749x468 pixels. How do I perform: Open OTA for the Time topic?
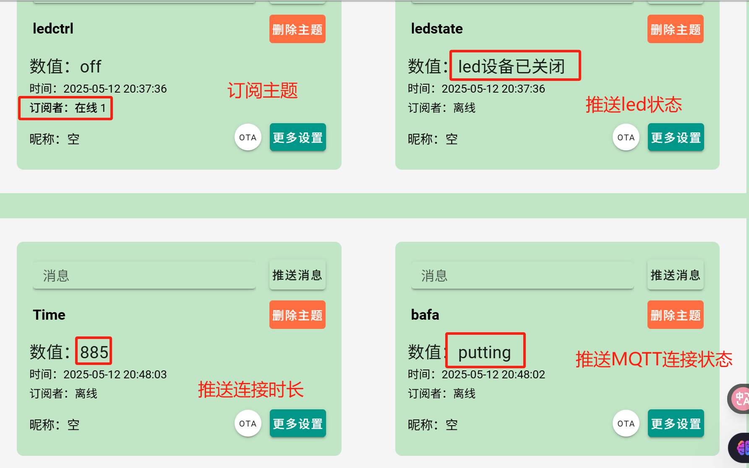(248, 424)
